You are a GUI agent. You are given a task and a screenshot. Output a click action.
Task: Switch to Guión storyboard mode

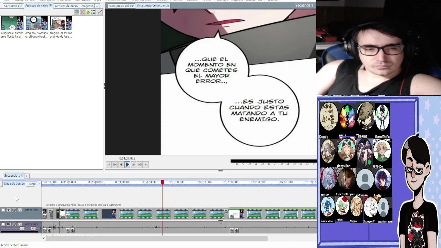pyautogui.click(x=31, y=184)
